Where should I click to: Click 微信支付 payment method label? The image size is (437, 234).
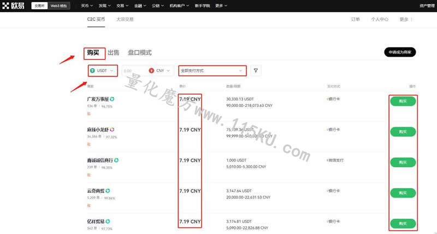point(335,160)
